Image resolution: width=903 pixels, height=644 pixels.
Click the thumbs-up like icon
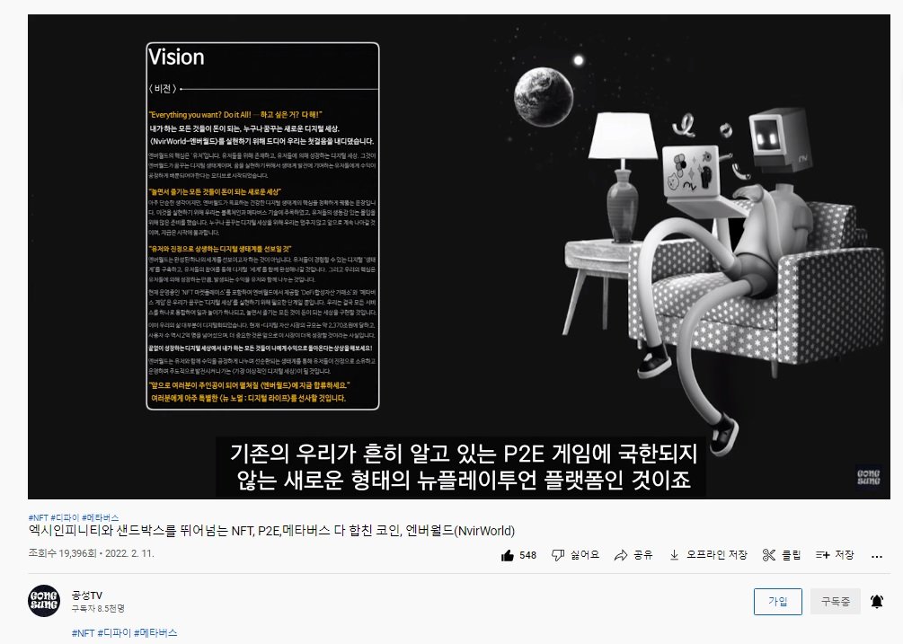tap(508, 555)
